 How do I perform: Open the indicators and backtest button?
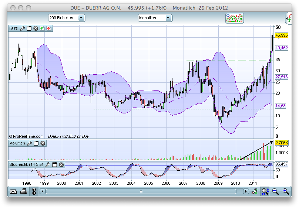point(235,18)
